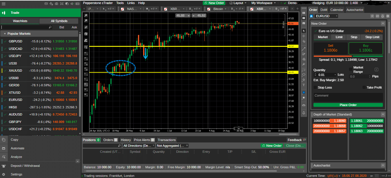Open the All Directions filter dropdown
The width and height of the screenshot is (391, 178).
click(x=139, y=146)
